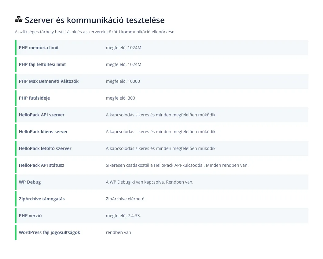Click the value 'megfelelő, 7.4.33.'
This screenshot has width=323, height=259.
click(123, 216)
